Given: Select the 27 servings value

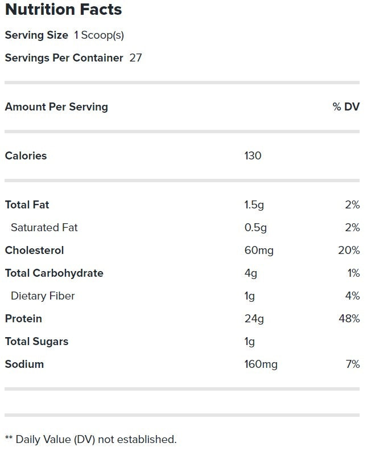Looking at the screenshot, I should [135, 58].
